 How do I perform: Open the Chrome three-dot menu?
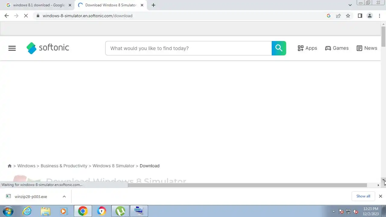coord(379,16)
